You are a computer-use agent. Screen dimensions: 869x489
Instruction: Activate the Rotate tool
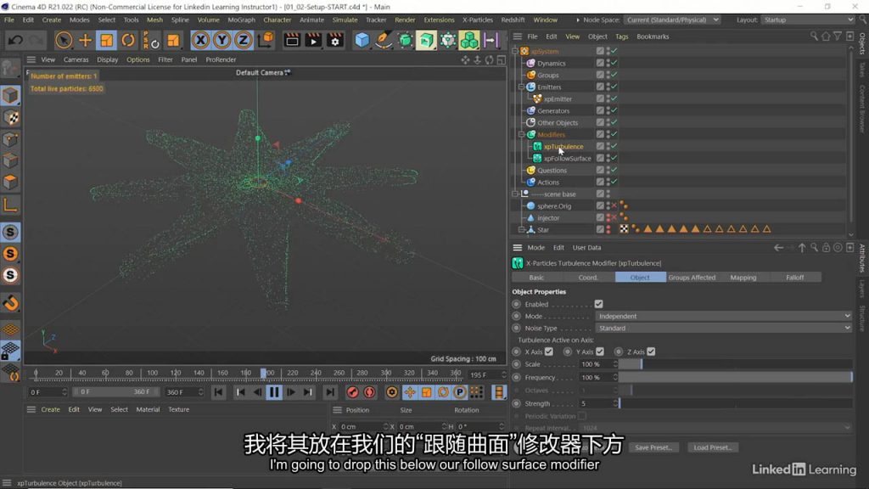tap(128, 40)
